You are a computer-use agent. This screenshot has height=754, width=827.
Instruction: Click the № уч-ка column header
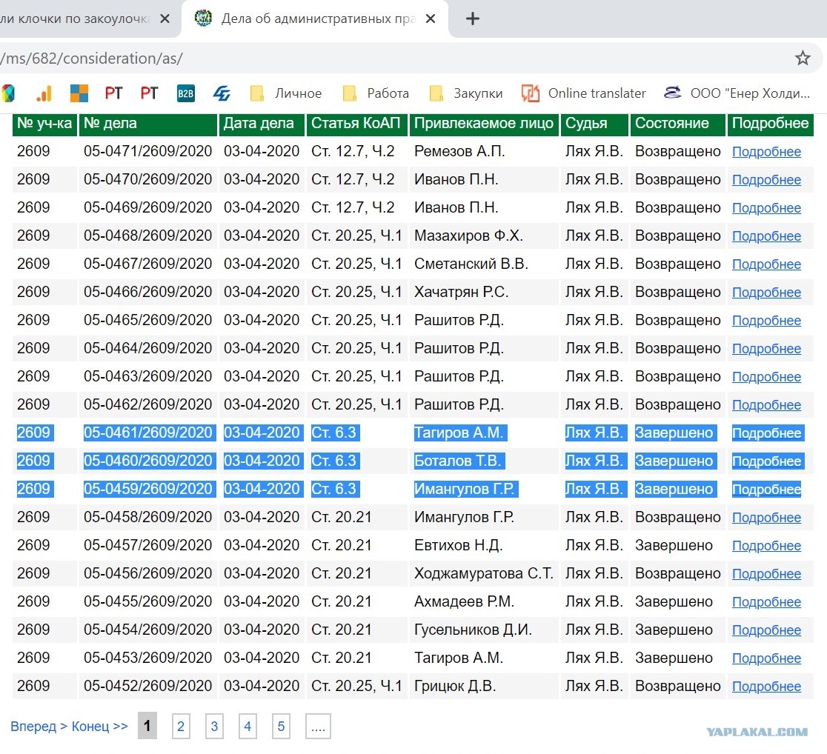(x=44, y=124)
